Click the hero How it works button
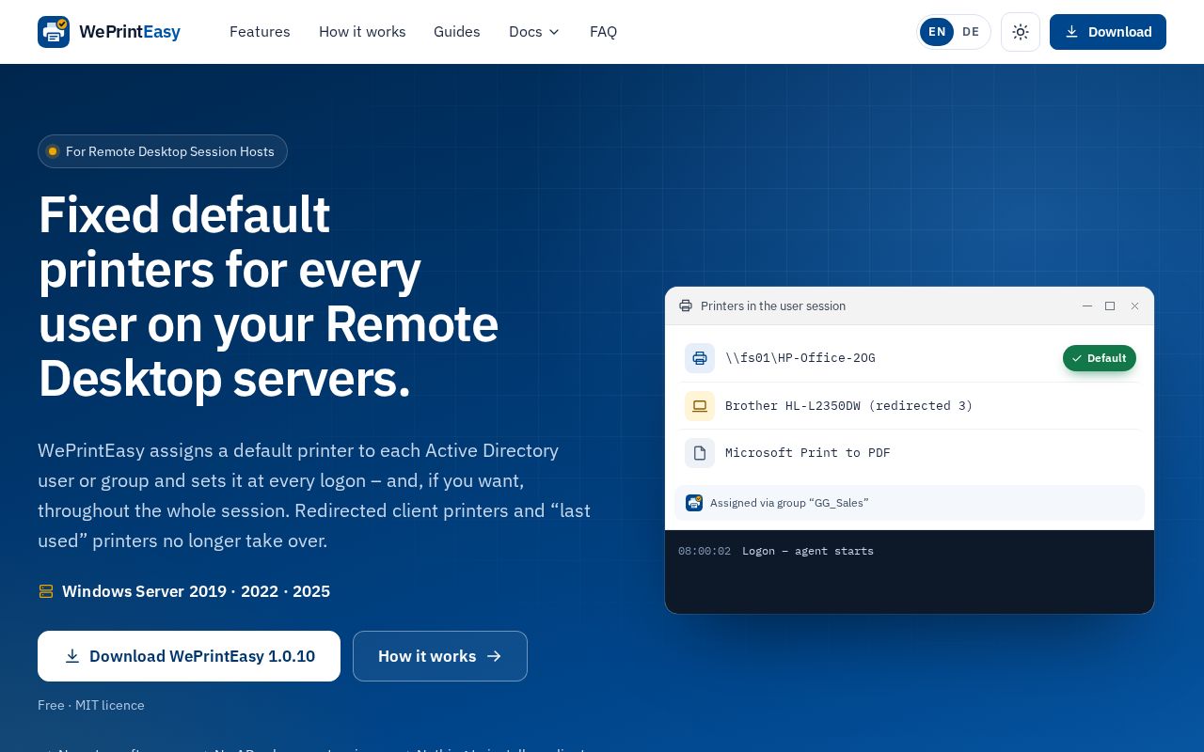Screen dimensions: 1204x752 pyautogui.click(x=440, y=656)
